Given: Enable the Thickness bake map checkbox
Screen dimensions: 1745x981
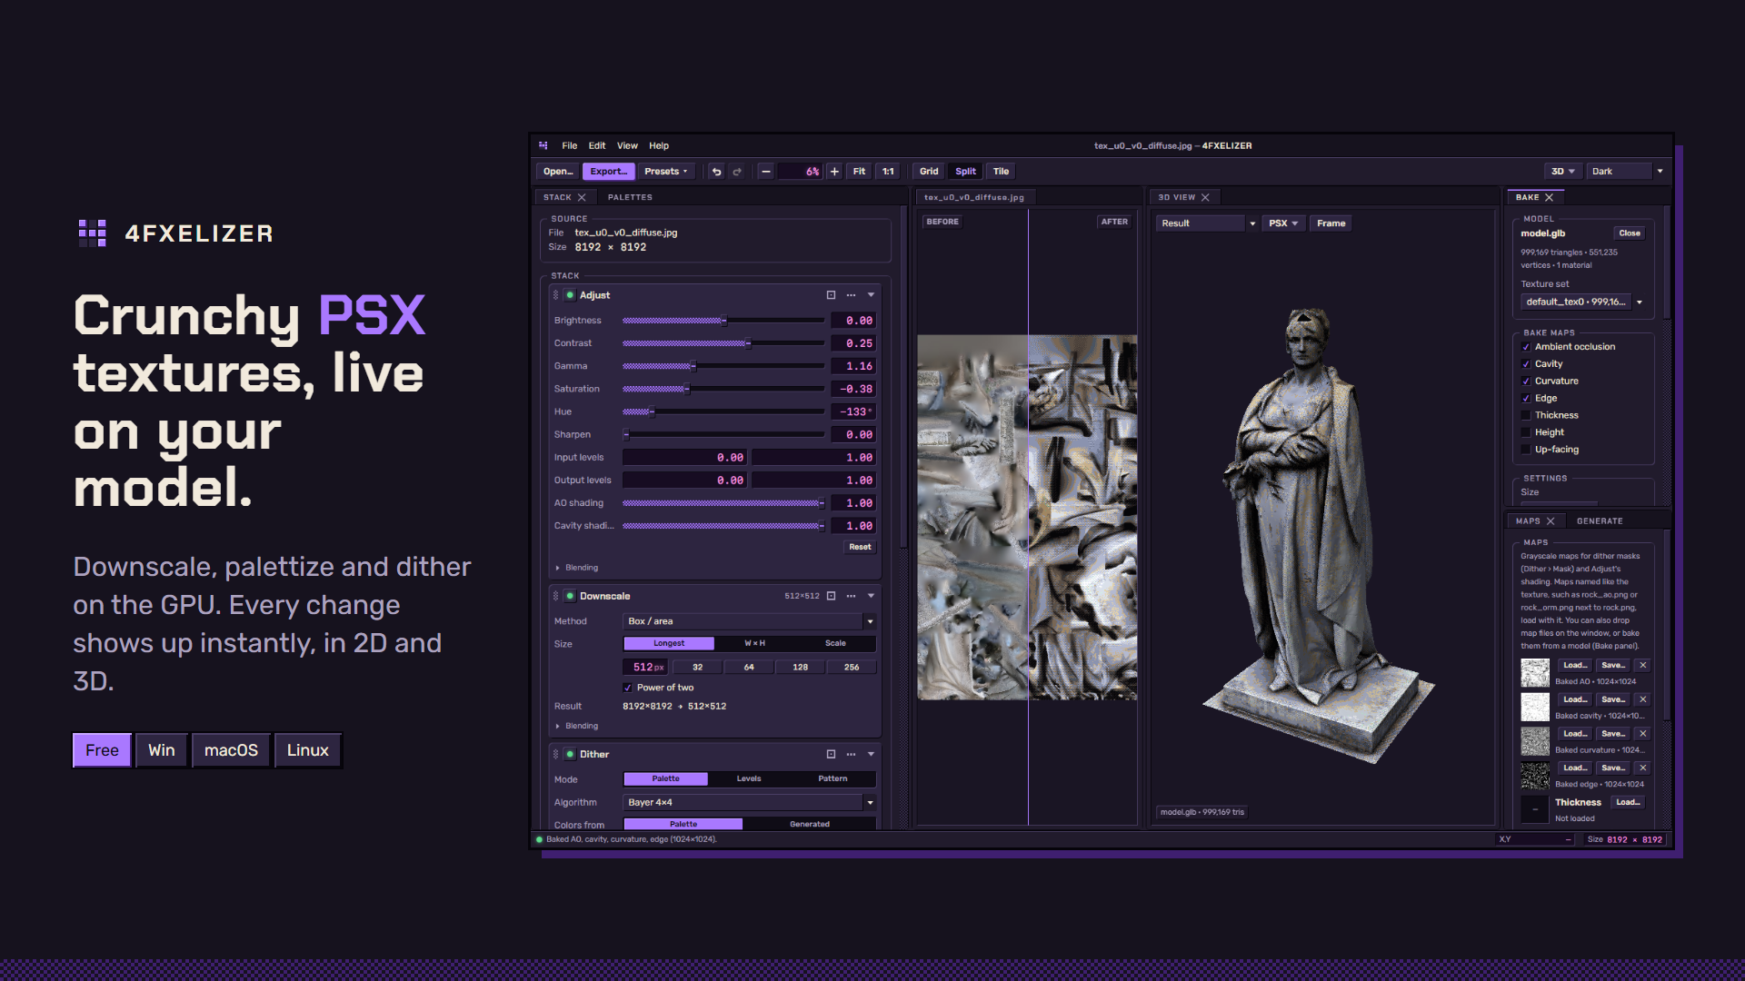Looking at the screenshot, I should coord(1526,415).
